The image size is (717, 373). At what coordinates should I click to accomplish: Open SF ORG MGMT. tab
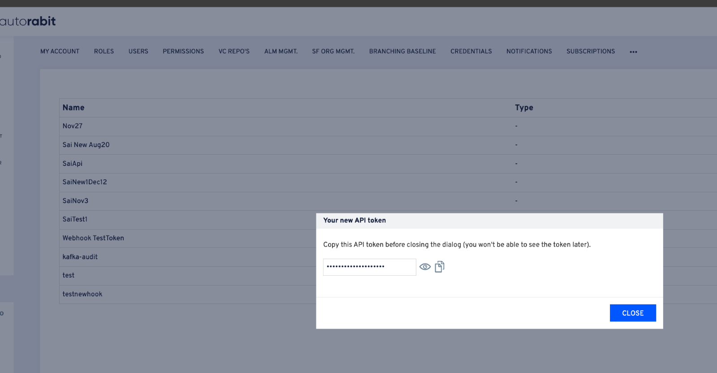333,52
